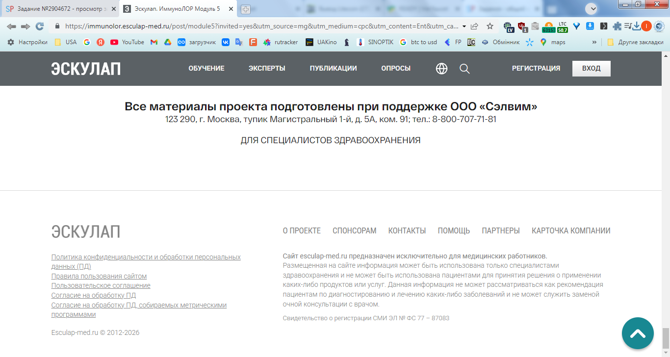Viewport: 670px width, 357px height.
Task: Expand the address bar dropdown arrow
Action: pyautogui.click(x=464, y=26)
